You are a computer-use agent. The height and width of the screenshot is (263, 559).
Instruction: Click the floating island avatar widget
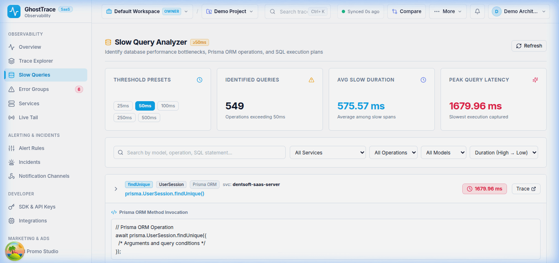click(15, 251)
